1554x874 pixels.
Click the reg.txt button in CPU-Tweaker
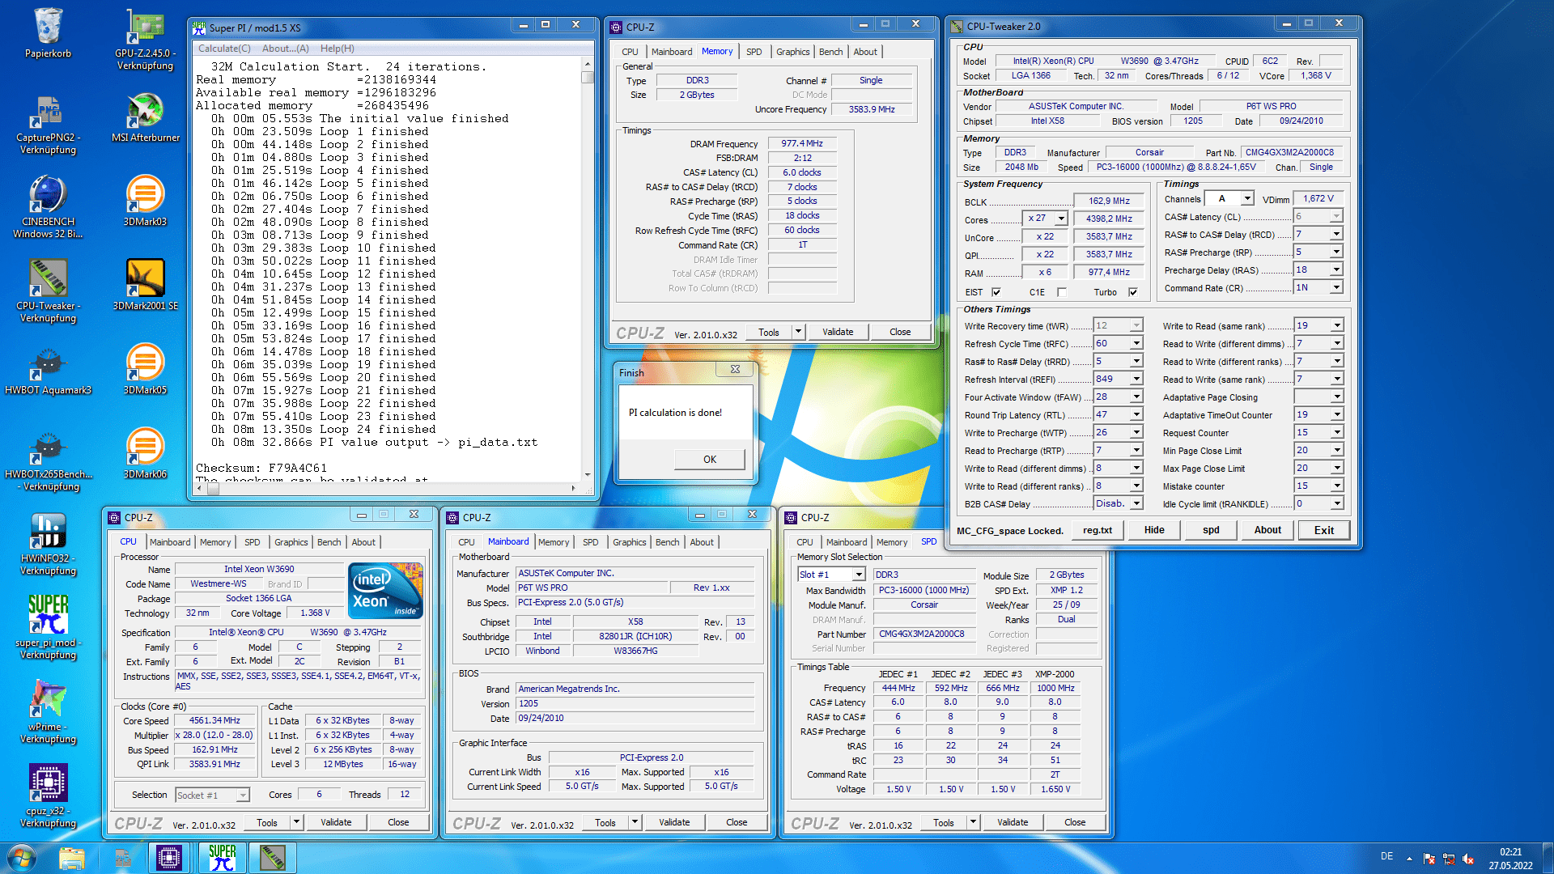[1097, 530]
